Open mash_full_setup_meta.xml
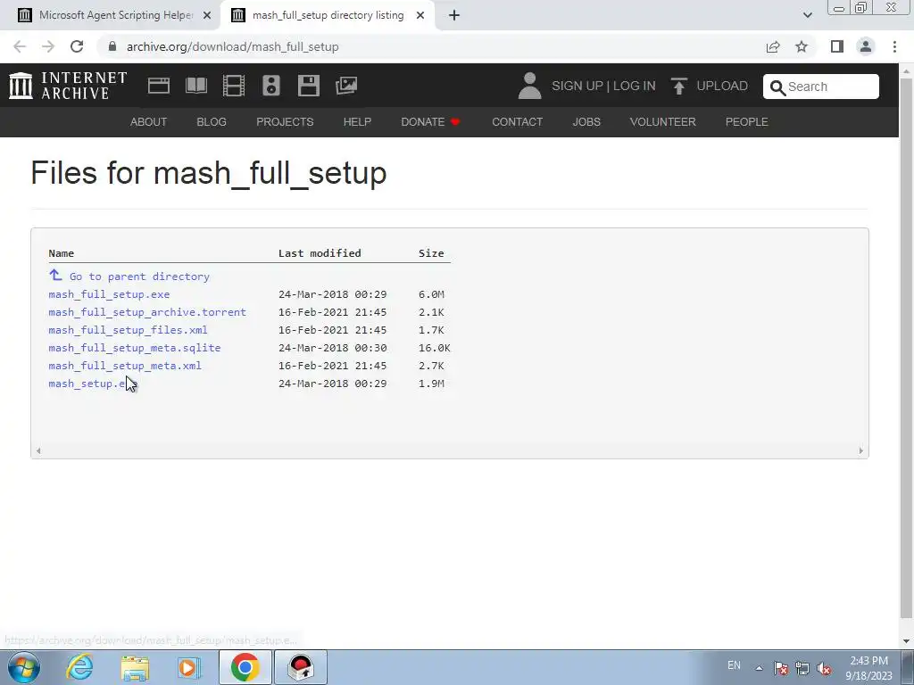 [125, 366]
